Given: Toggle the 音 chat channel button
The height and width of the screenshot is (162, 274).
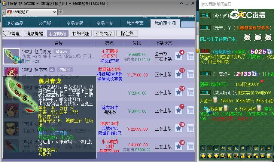Looking at the screenshot, I should pyautogui.click(x=269, y=149).
